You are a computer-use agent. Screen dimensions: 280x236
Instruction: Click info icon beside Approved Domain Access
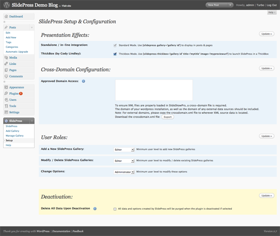coord(83,81)
